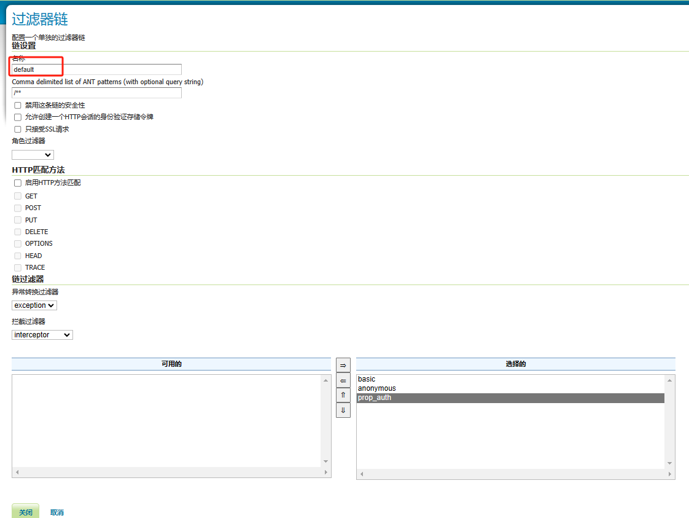Select the prop_auth filter entry
The width and height of the screenshot is (689, 518).
(375, 398)
